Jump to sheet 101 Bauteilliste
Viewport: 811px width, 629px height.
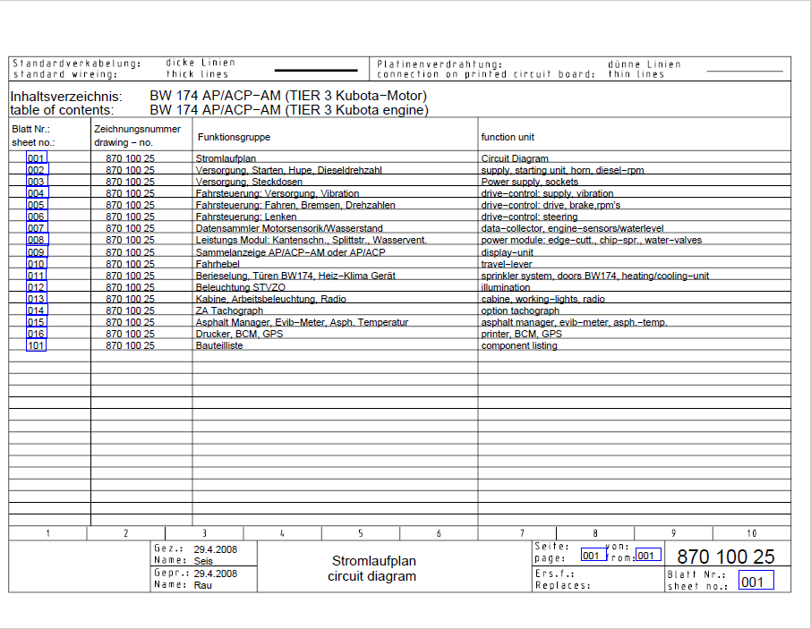(36, 345)
